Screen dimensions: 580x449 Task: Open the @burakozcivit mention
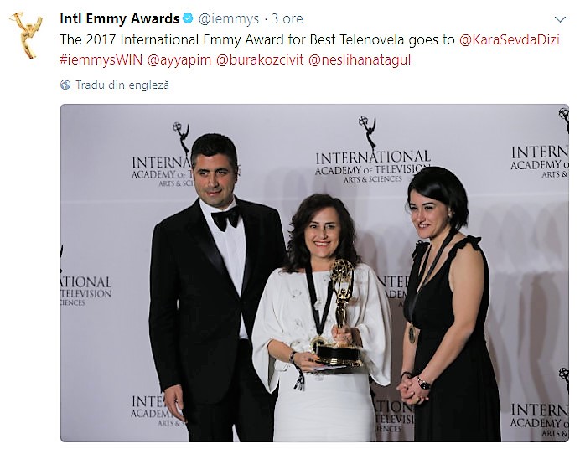tap(260, 59)
